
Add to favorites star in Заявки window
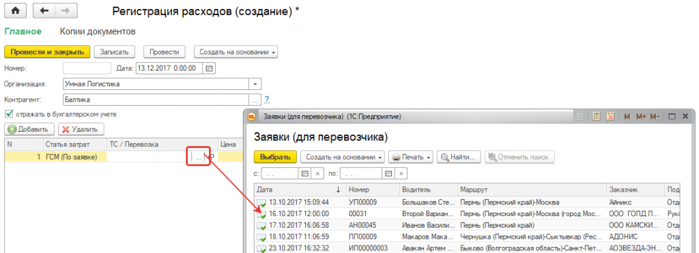[x=580, y=117]
